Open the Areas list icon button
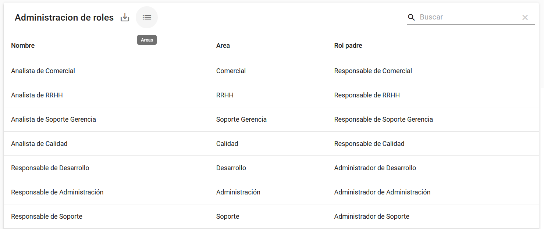This screenshot has height=229, width=544. [147, 17]
